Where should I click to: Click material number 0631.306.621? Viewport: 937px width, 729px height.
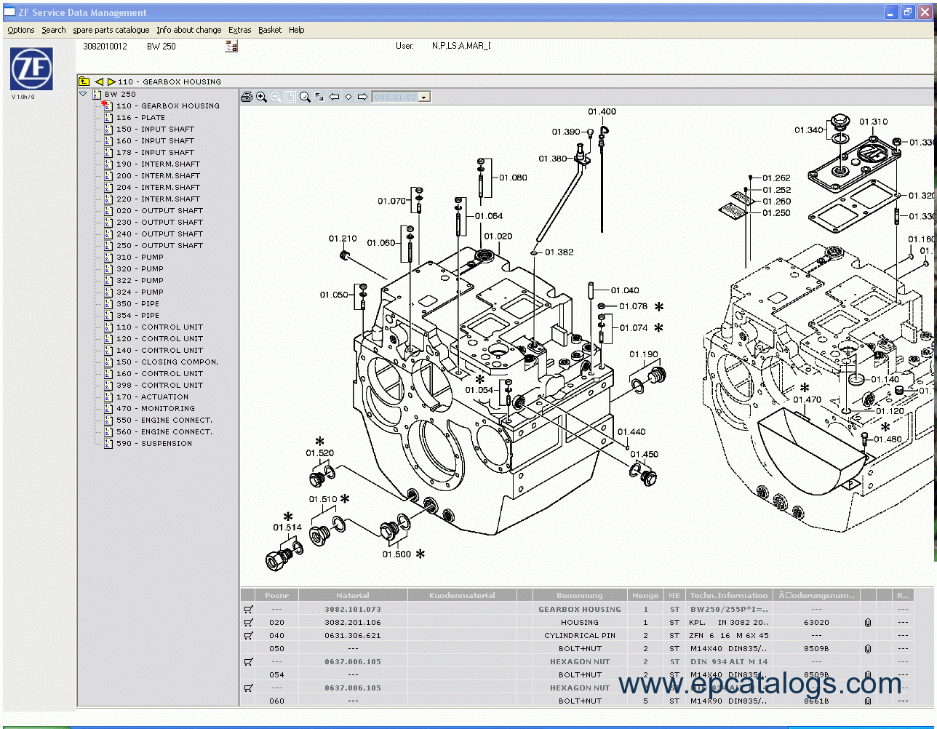(x=353, y=635)
